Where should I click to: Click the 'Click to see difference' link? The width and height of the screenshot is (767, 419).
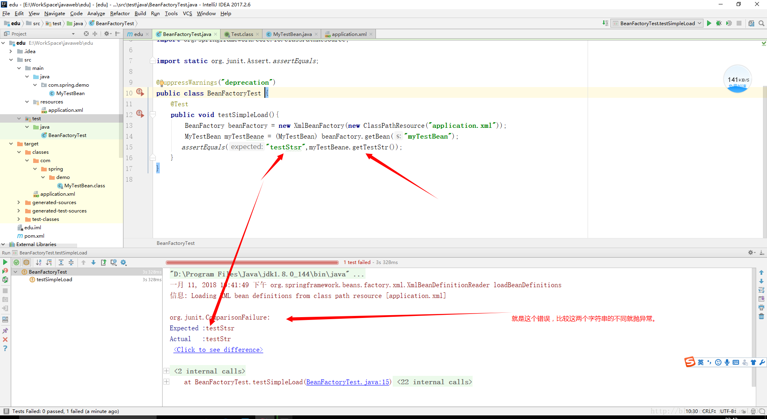tap(218, 350)
